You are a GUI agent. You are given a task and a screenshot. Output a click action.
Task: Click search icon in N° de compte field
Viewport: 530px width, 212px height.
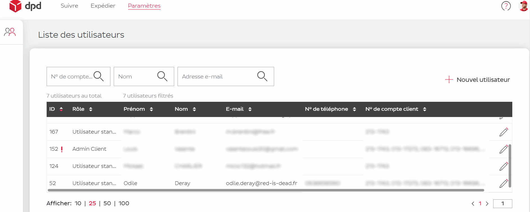coord(99,76)
